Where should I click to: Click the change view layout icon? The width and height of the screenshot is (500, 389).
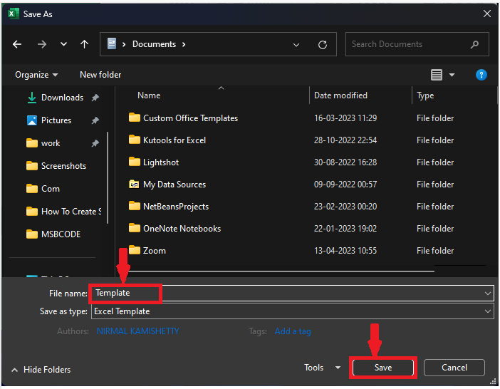(437, 75)
